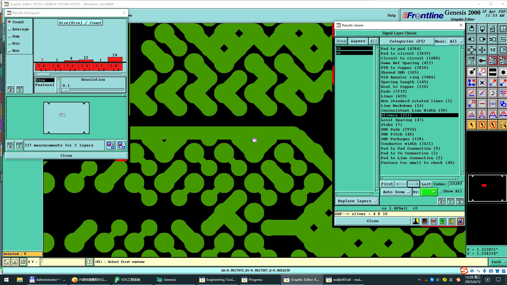The image size is (507, 285).
Task: Click the 1:2 zoom icon
Action: [492, 50]
